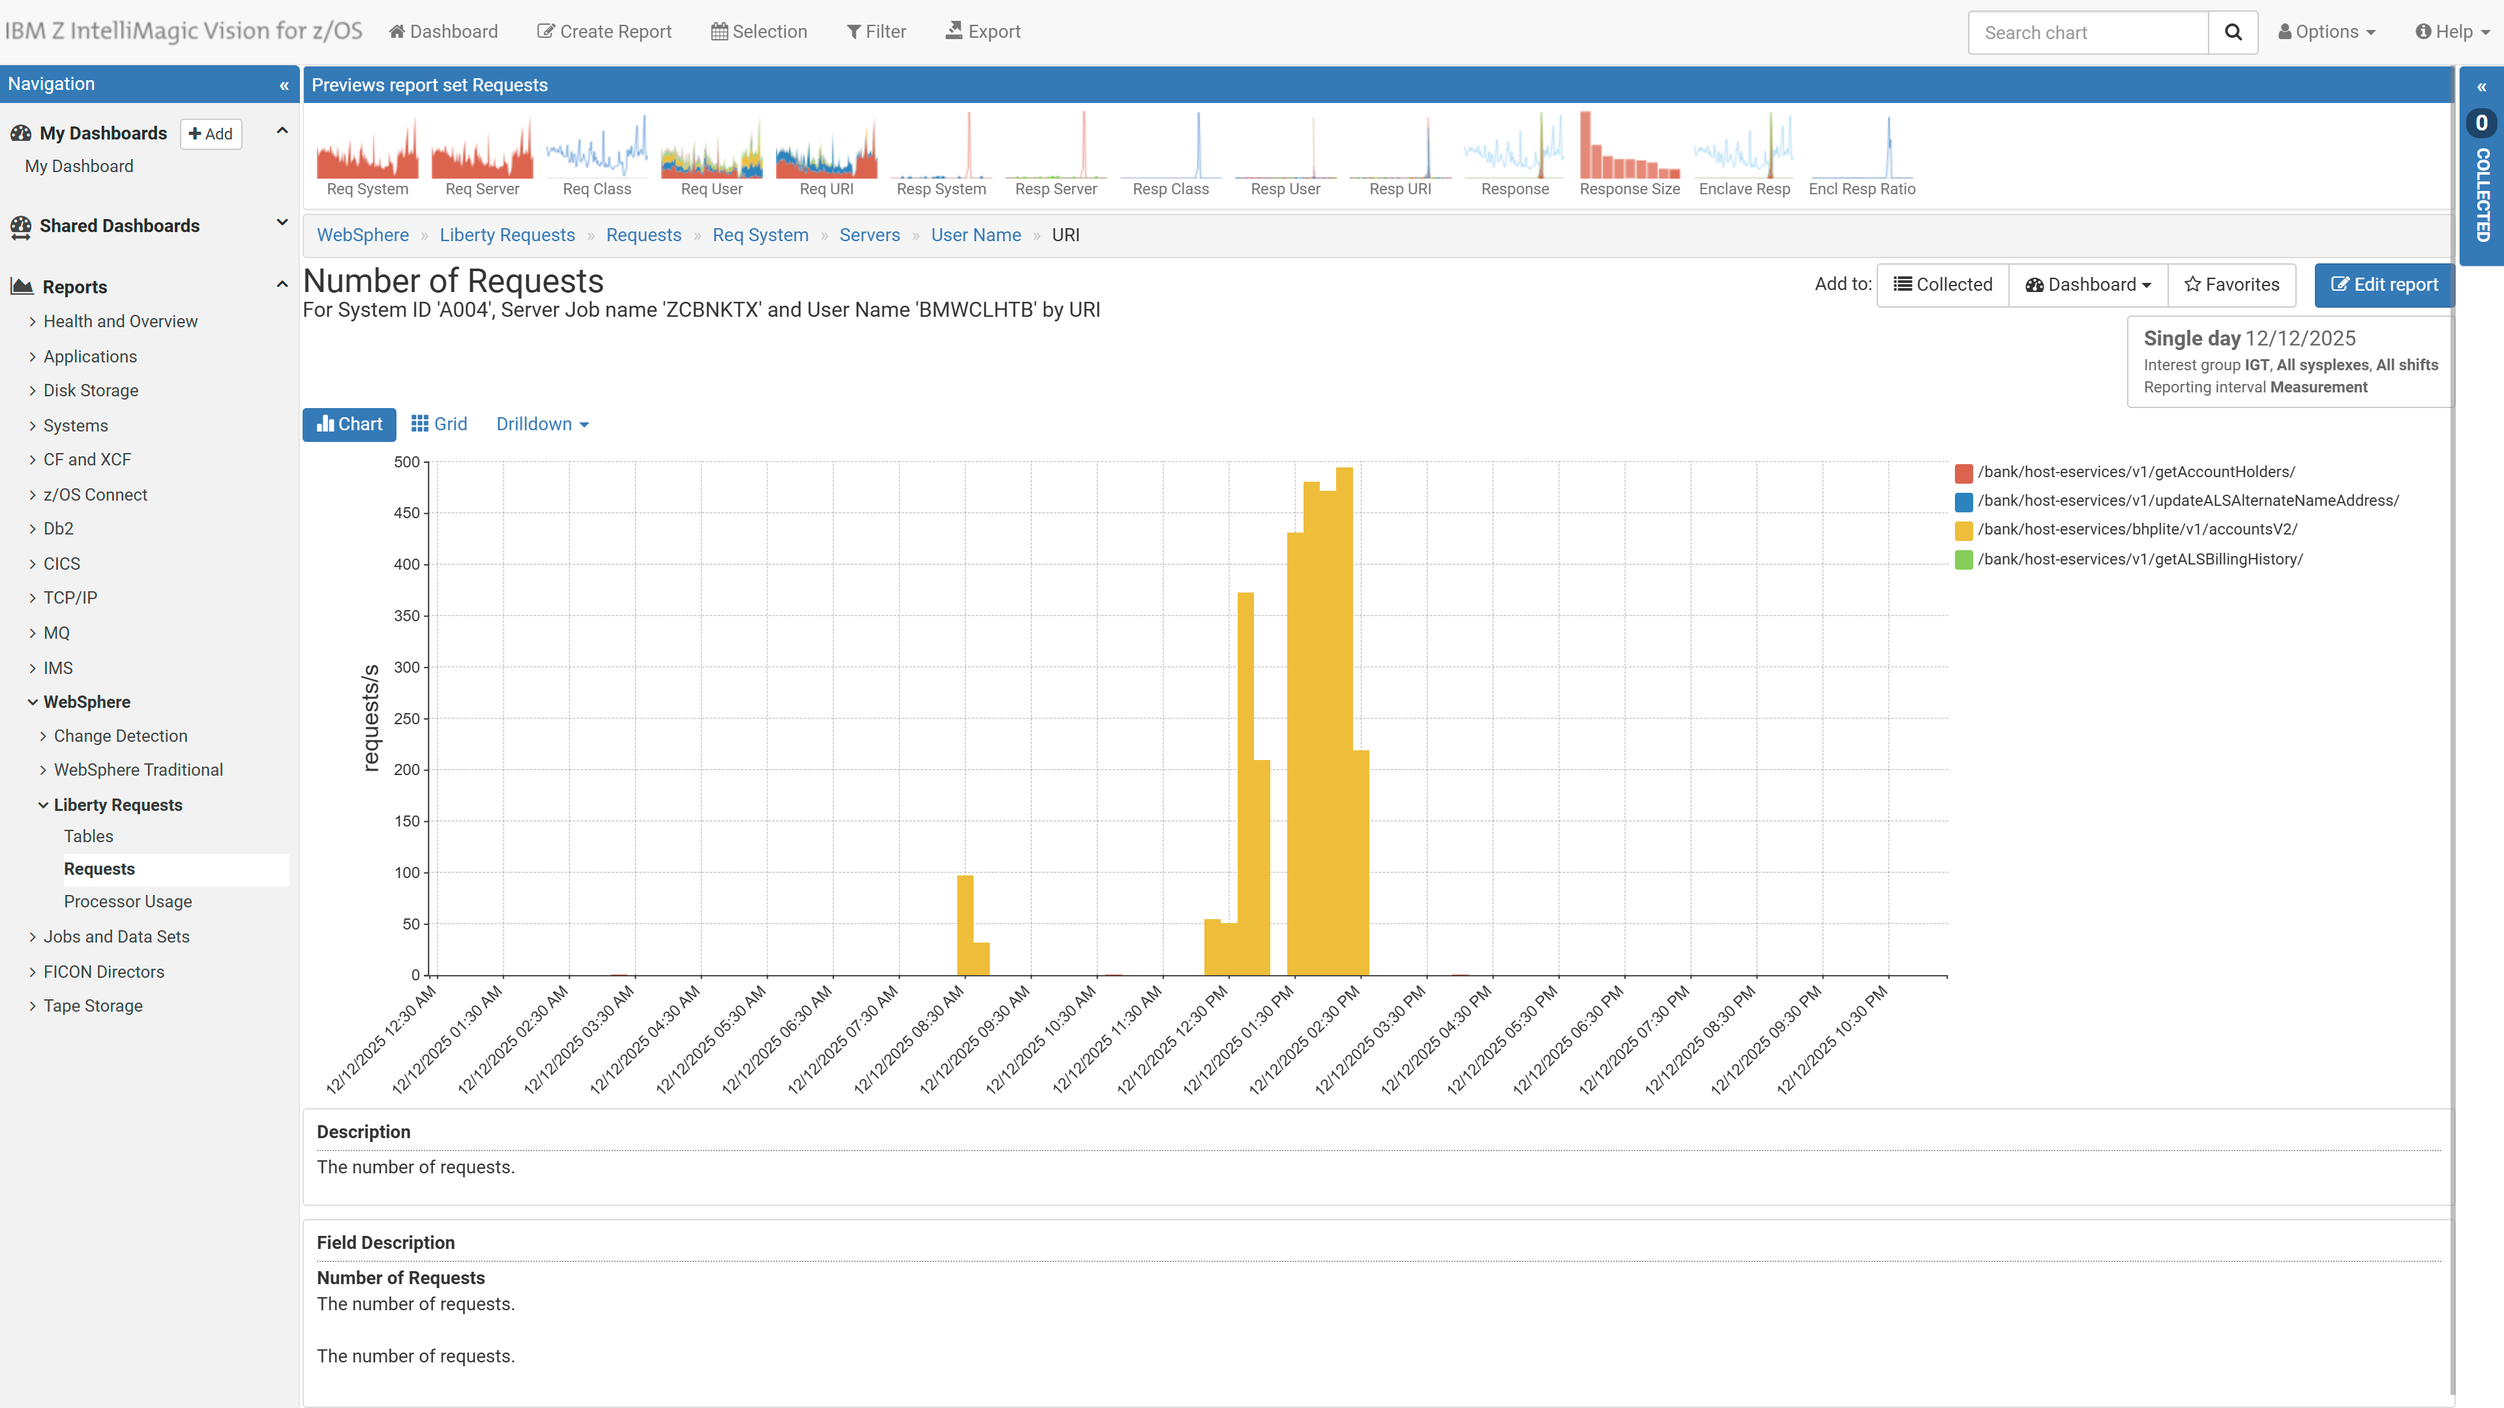
Task: Expand Health and Overview reports
Action: pyautogui.click(x=119, y=321)
